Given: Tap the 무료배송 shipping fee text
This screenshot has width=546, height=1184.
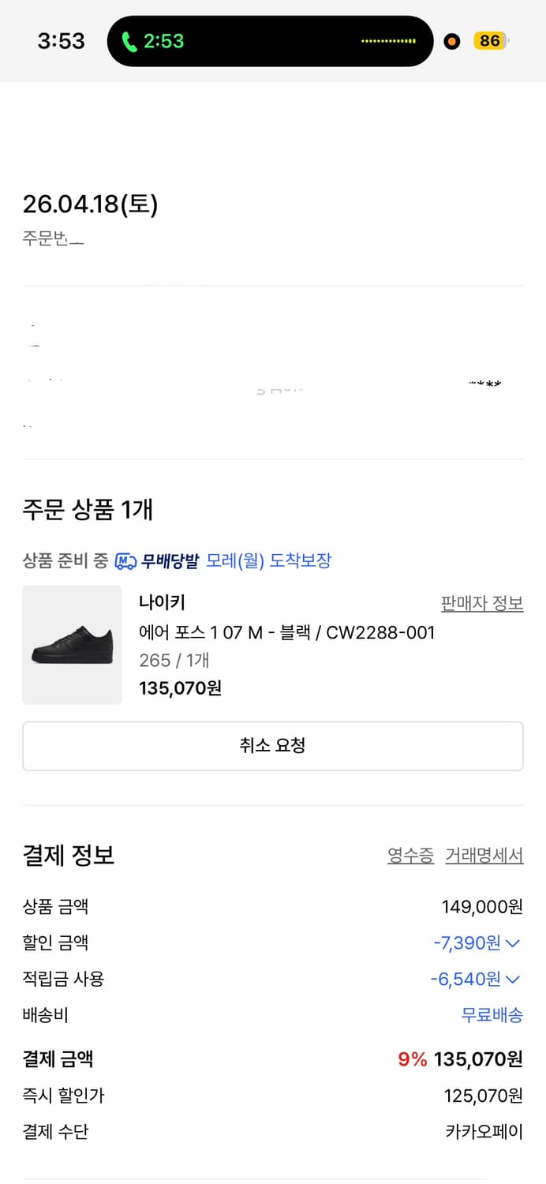Looking at the screenshot, I should click(492, 1016).
